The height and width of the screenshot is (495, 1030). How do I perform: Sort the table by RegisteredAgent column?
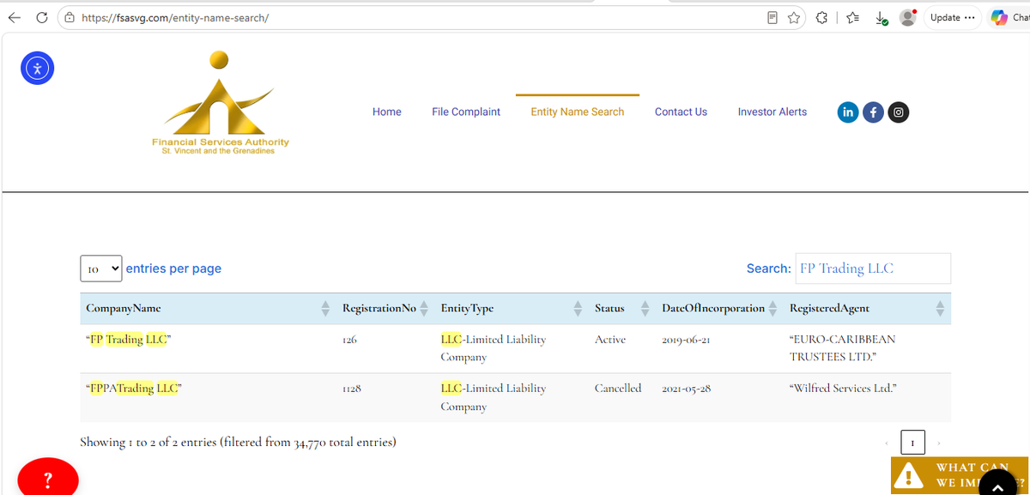click(x=867, y=308)
